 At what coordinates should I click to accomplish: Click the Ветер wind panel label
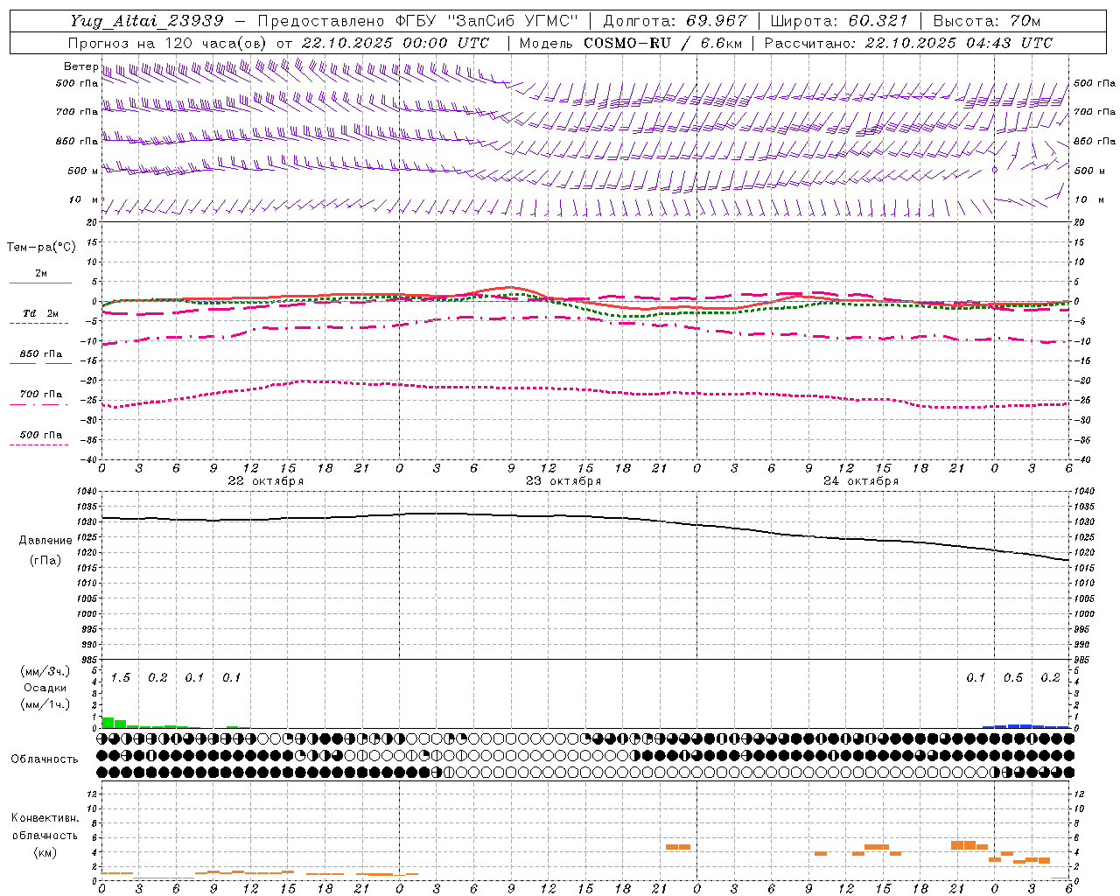point(80,66)
